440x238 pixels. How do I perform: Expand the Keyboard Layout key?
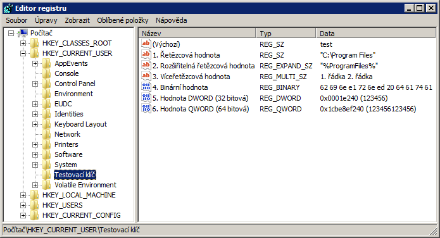[35, 124]
